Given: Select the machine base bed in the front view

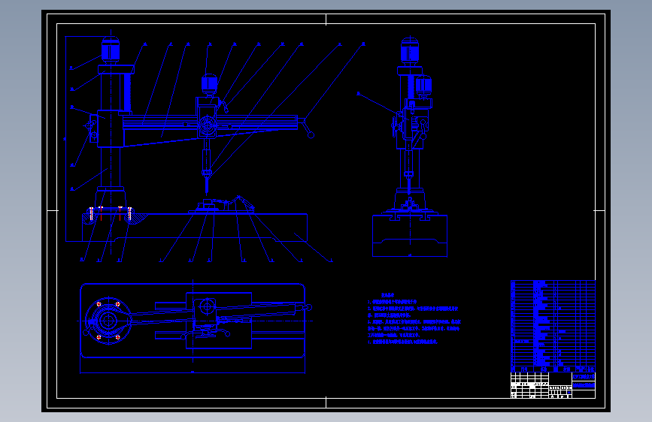Looking at the screenshot, I should click(x=195, y=228).
